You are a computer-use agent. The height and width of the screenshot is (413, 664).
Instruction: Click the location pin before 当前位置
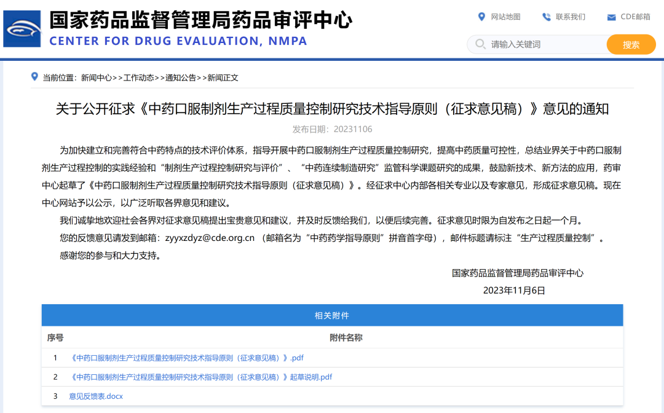[x=34, y=77]
